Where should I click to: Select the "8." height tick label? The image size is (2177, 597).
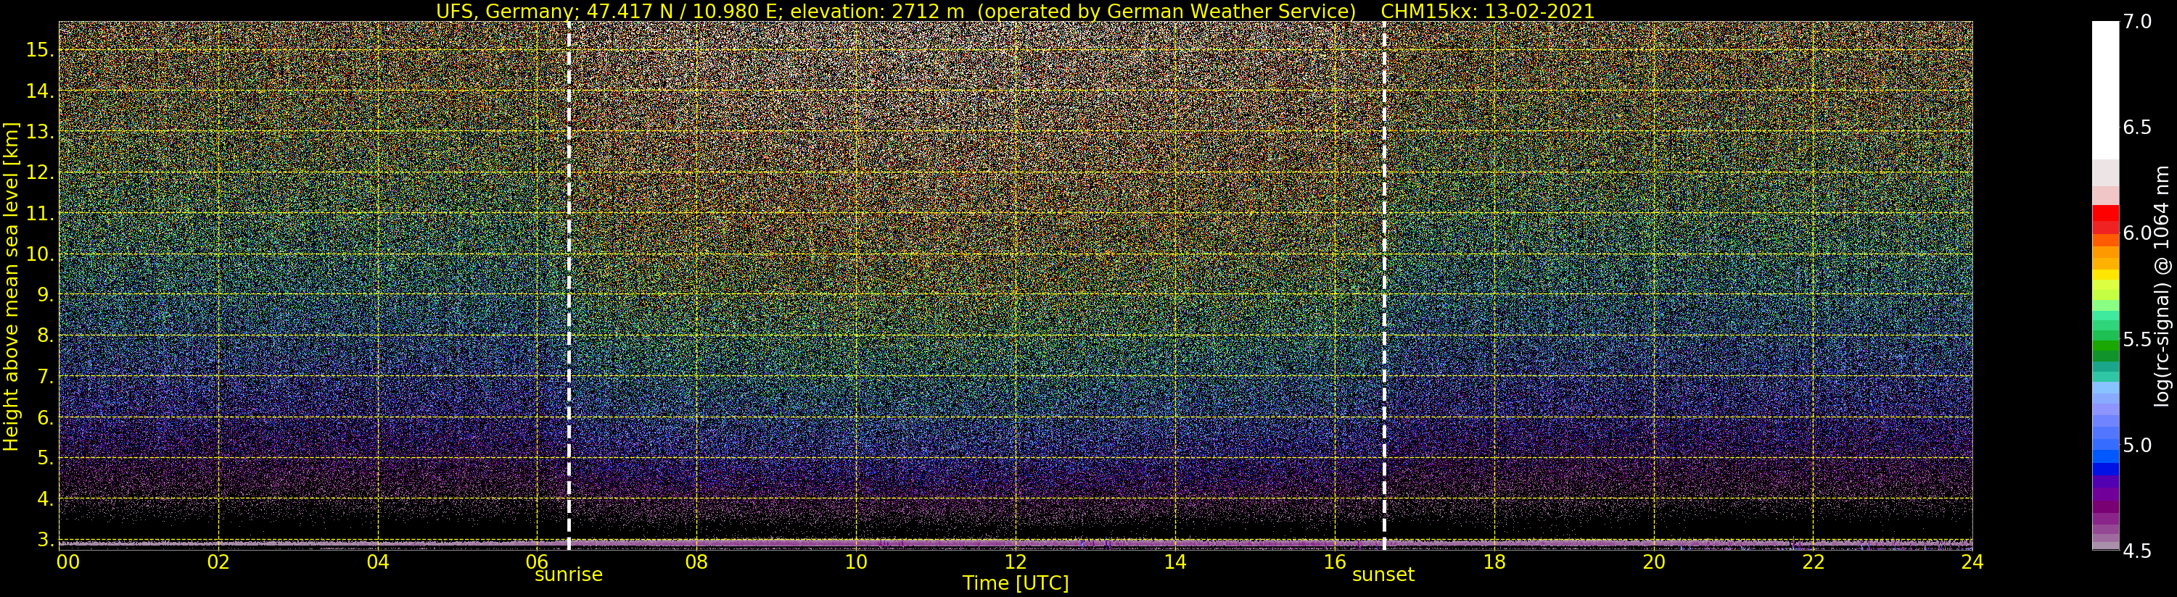click(46, 336)
